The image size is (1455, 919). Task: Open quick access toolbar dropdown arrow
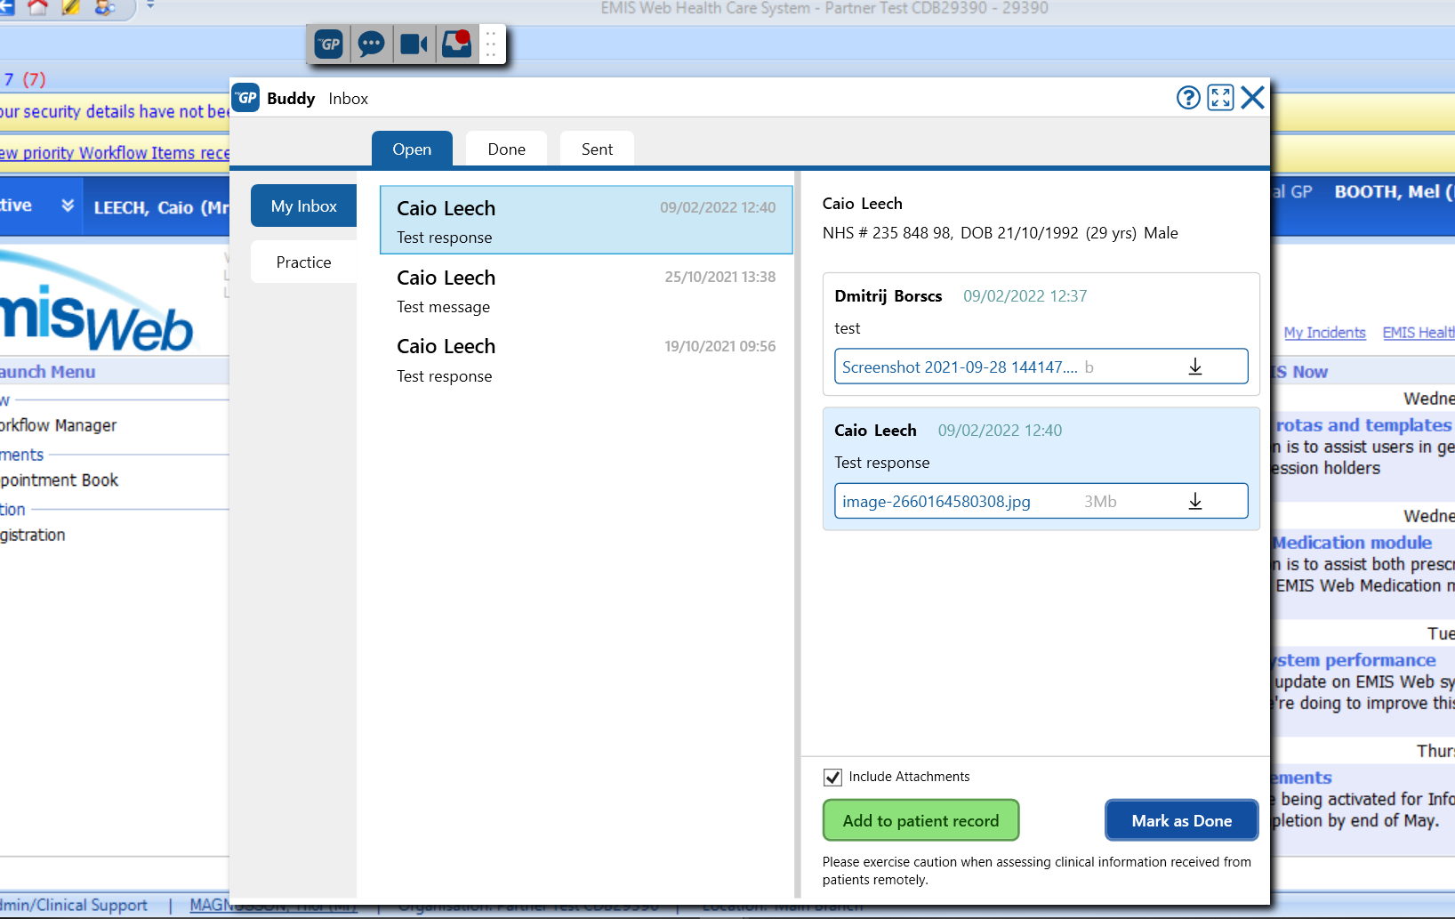point(150,6)
